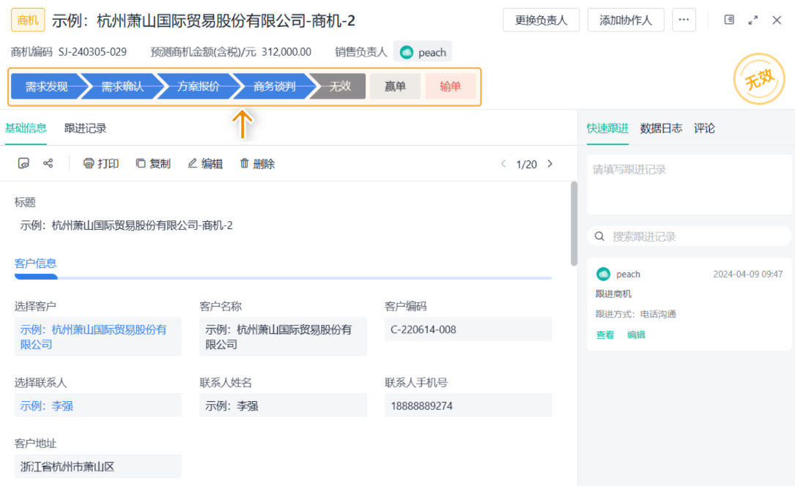Image resolution: width=795 pixels, height=486 pixels.
Task: Click the delete (删除) trash icon
Action: tap(245, 164)
